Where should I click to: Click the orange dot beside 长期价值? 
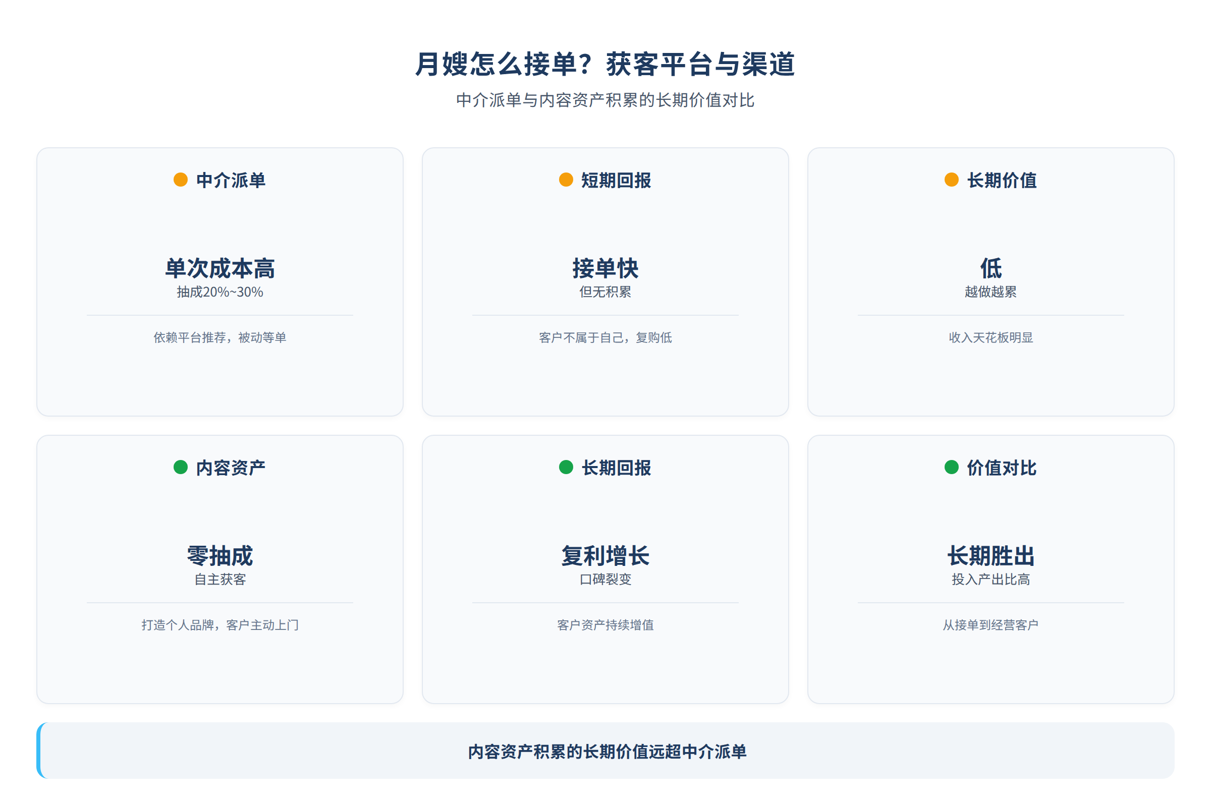click(x=952, y=180)
